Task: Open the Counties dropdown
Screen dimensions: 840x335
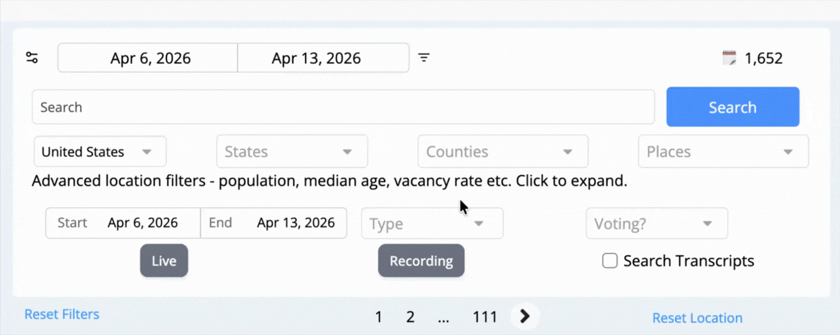Action: point(502,152)
